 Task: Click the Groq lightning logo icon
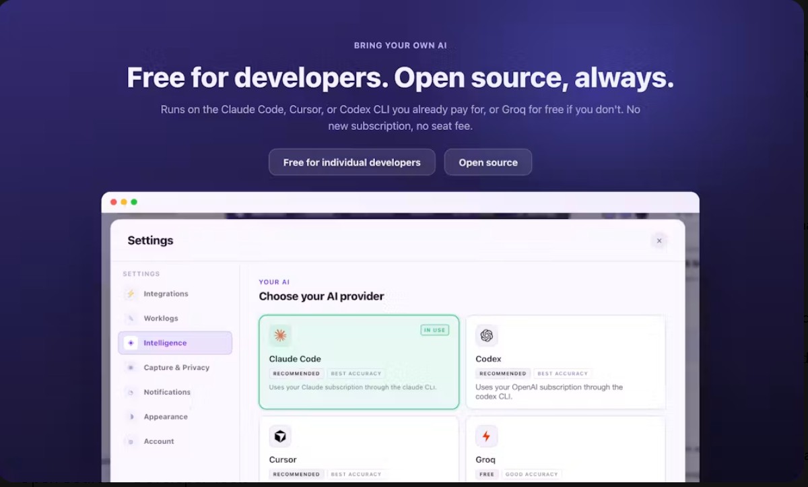487,436
